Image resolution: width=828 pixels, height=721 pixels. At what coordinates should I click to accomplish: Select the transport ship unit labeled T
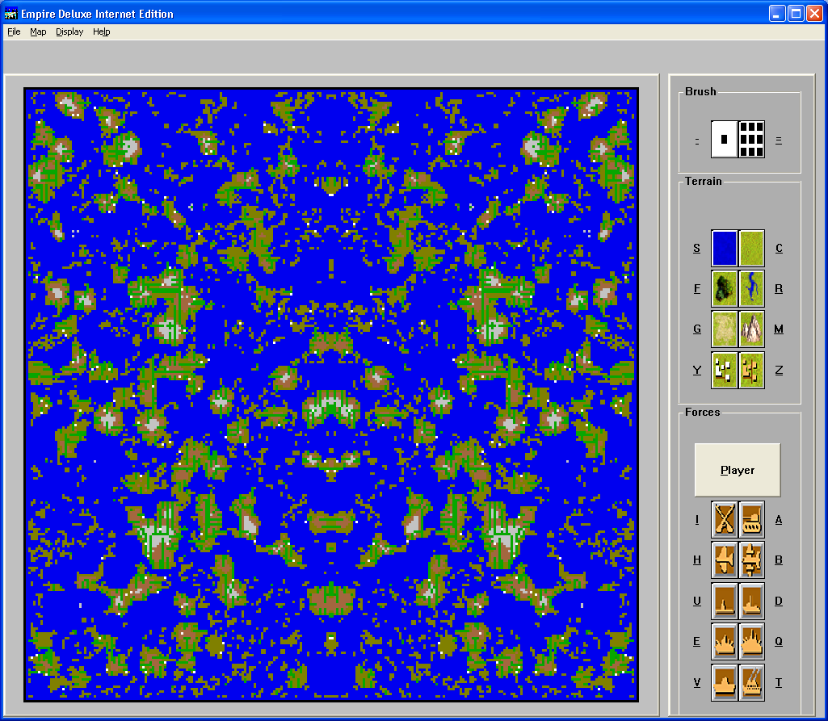pos(751,682)
